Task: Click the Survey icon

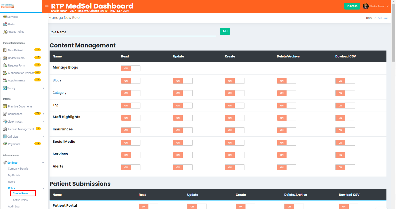Action: [x=5, y=88]
